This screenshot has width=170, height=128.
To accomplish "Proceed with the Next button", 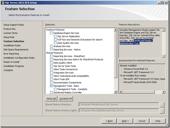I will click(x=125, y=121).
